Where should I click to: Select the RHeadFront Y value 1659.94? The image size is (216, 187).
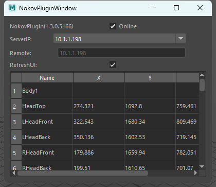[x=135, y=152]
